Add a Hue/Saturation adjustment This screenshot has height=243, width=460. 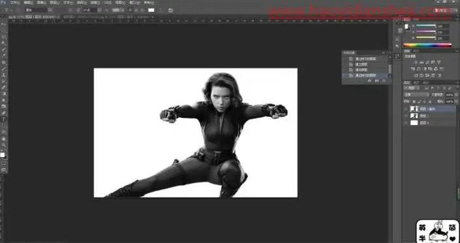point(413,69)
